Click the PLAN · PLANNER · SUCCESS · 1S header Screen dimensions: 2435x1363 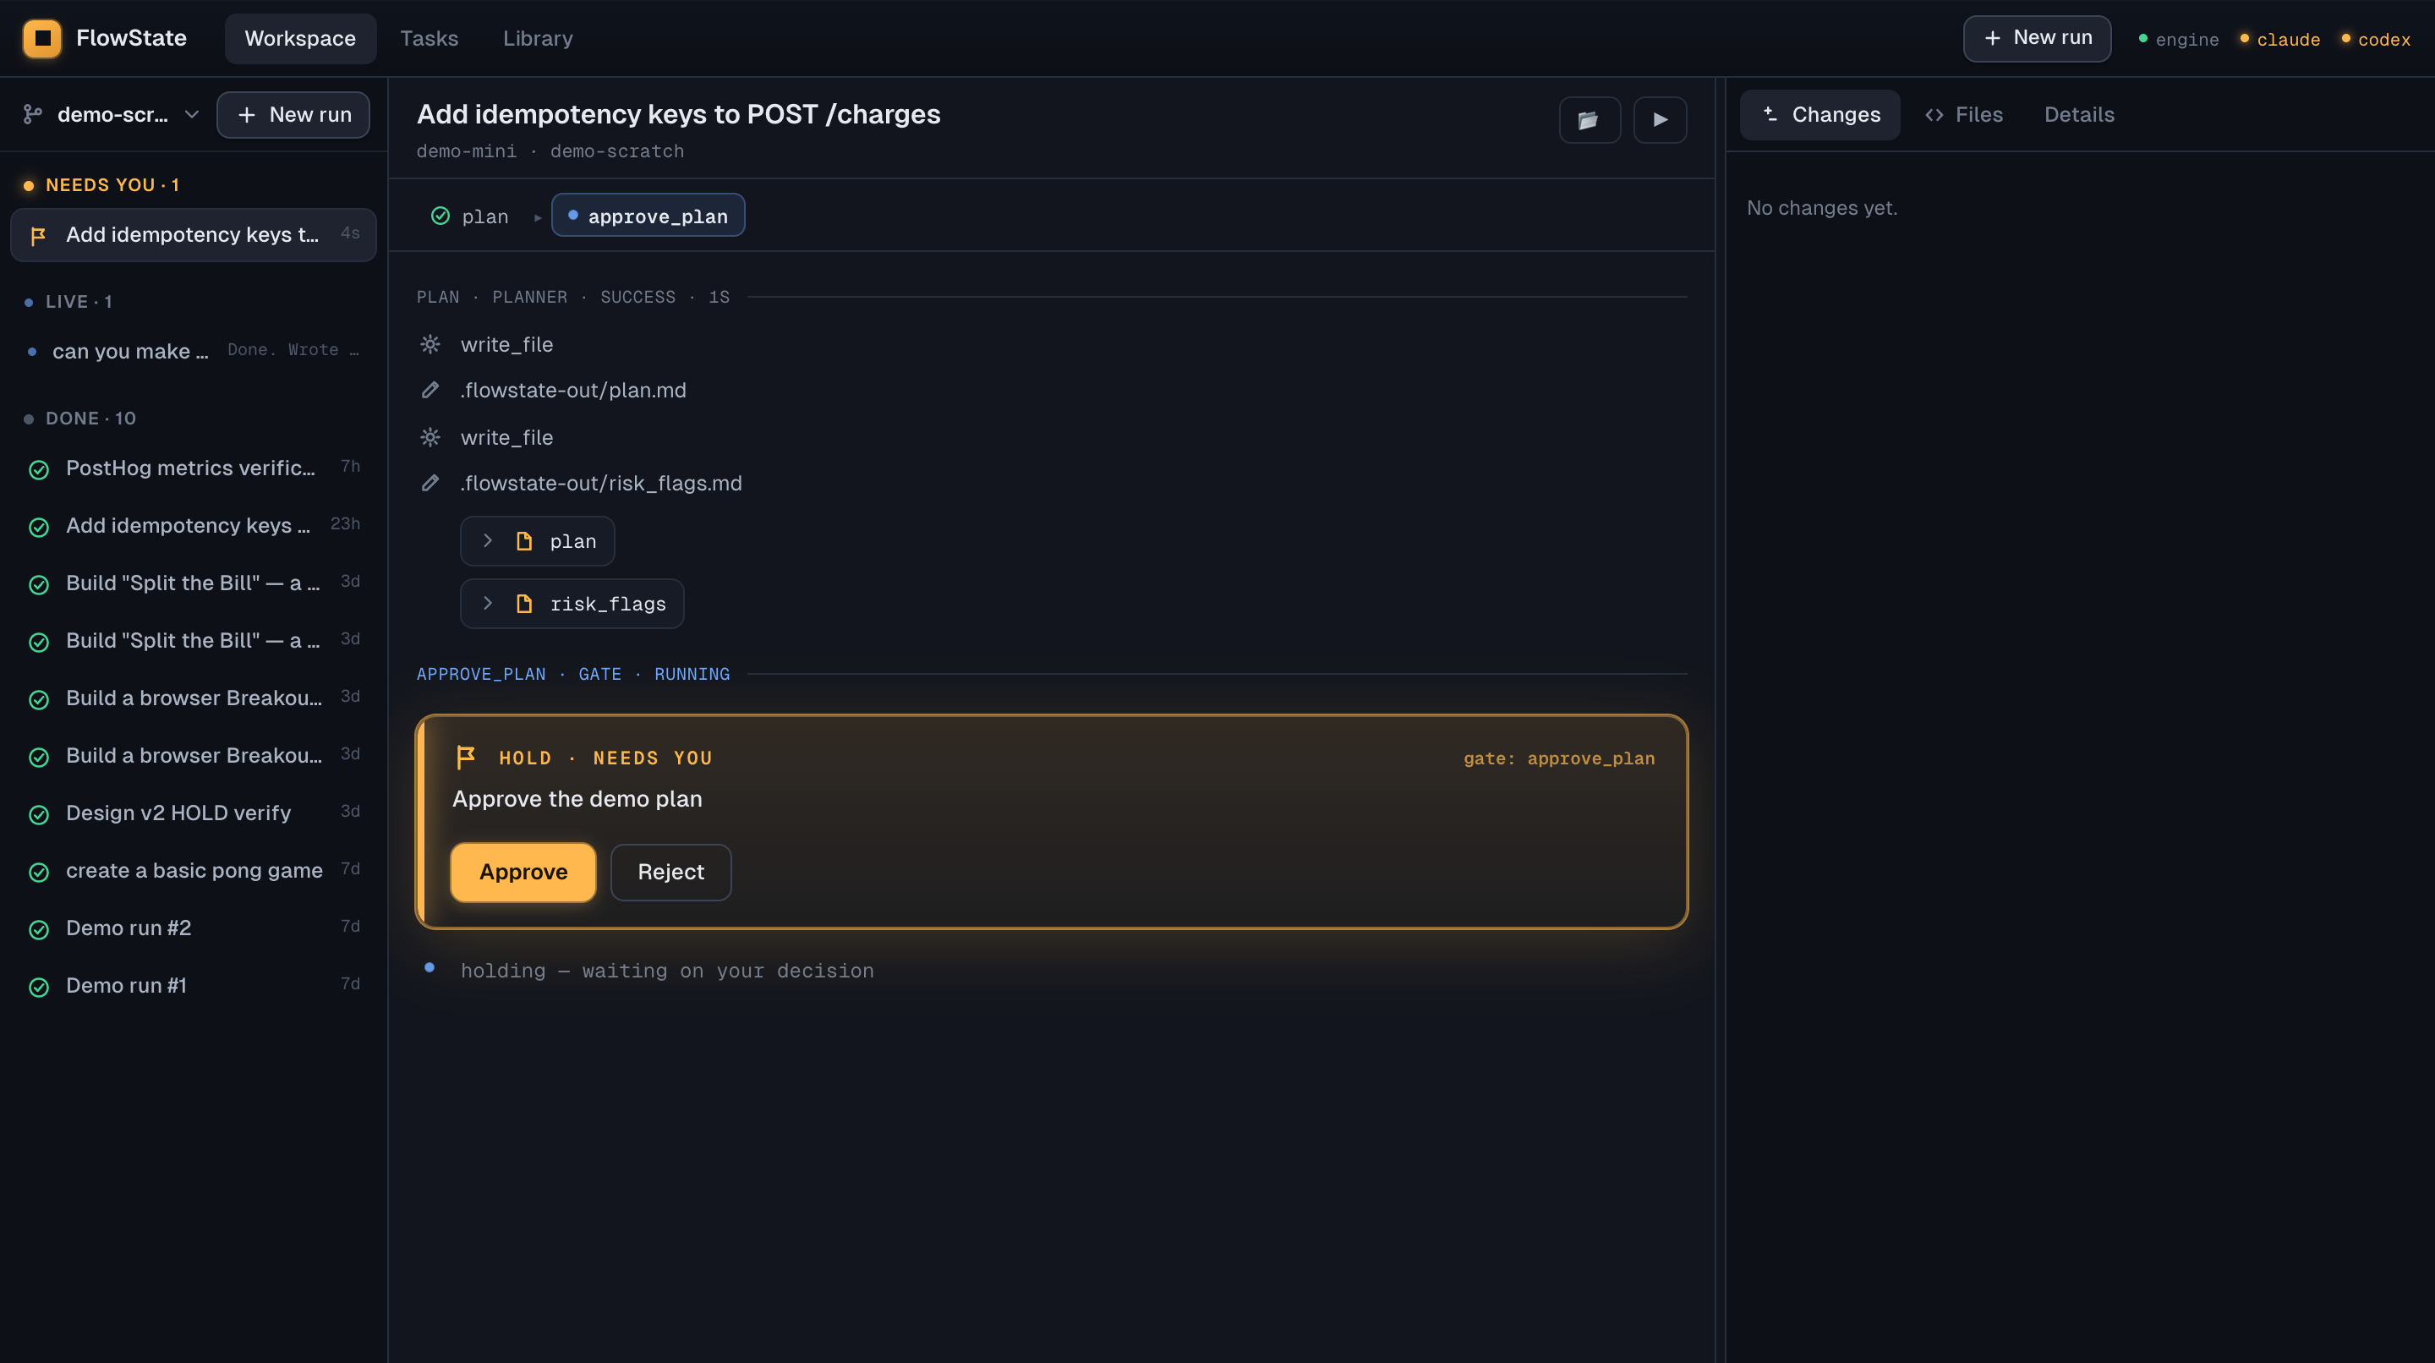[573, 297]
